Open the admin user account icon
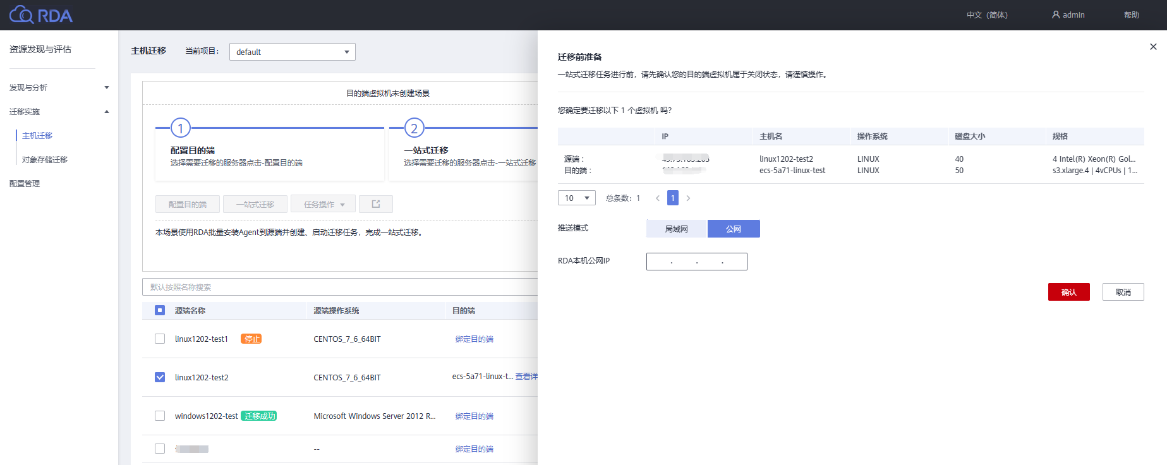 click(x=1055, y=15)
